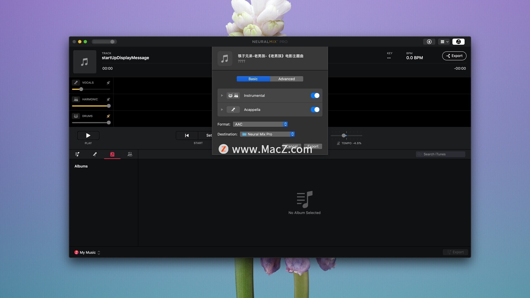Viewport: 530px width, 298px height.
Task: Click the Acappella microphone icon
Action: pyautogui.click(x=233, y=110)
